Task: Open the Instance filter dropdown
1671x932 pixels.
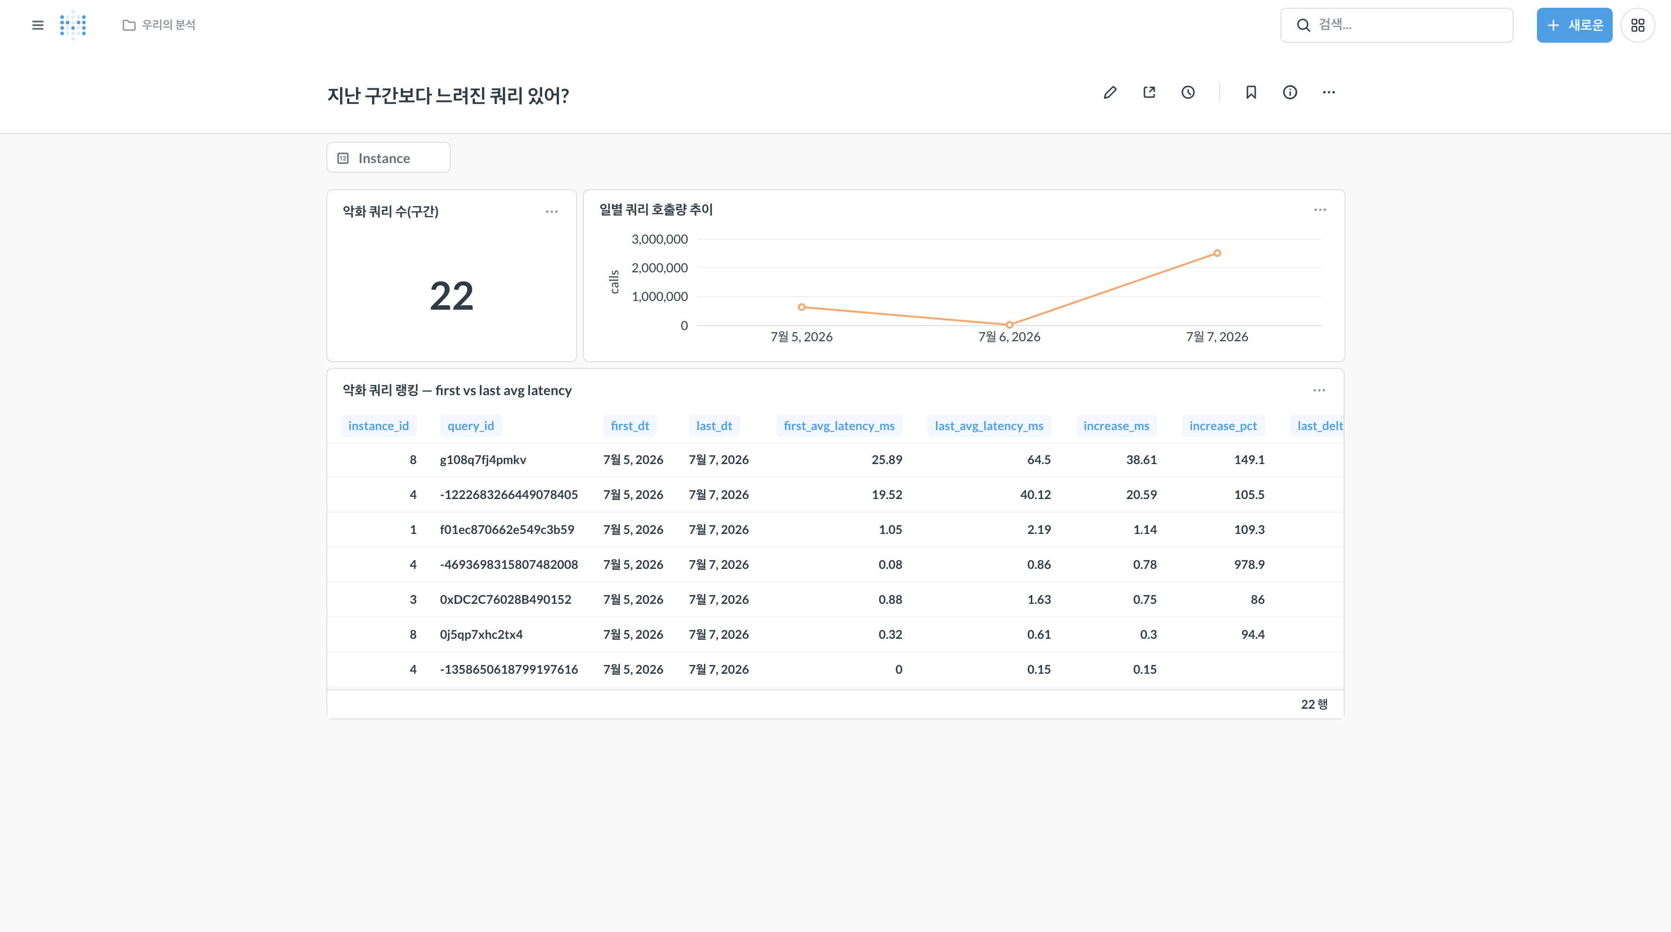Action: point(388,157)
